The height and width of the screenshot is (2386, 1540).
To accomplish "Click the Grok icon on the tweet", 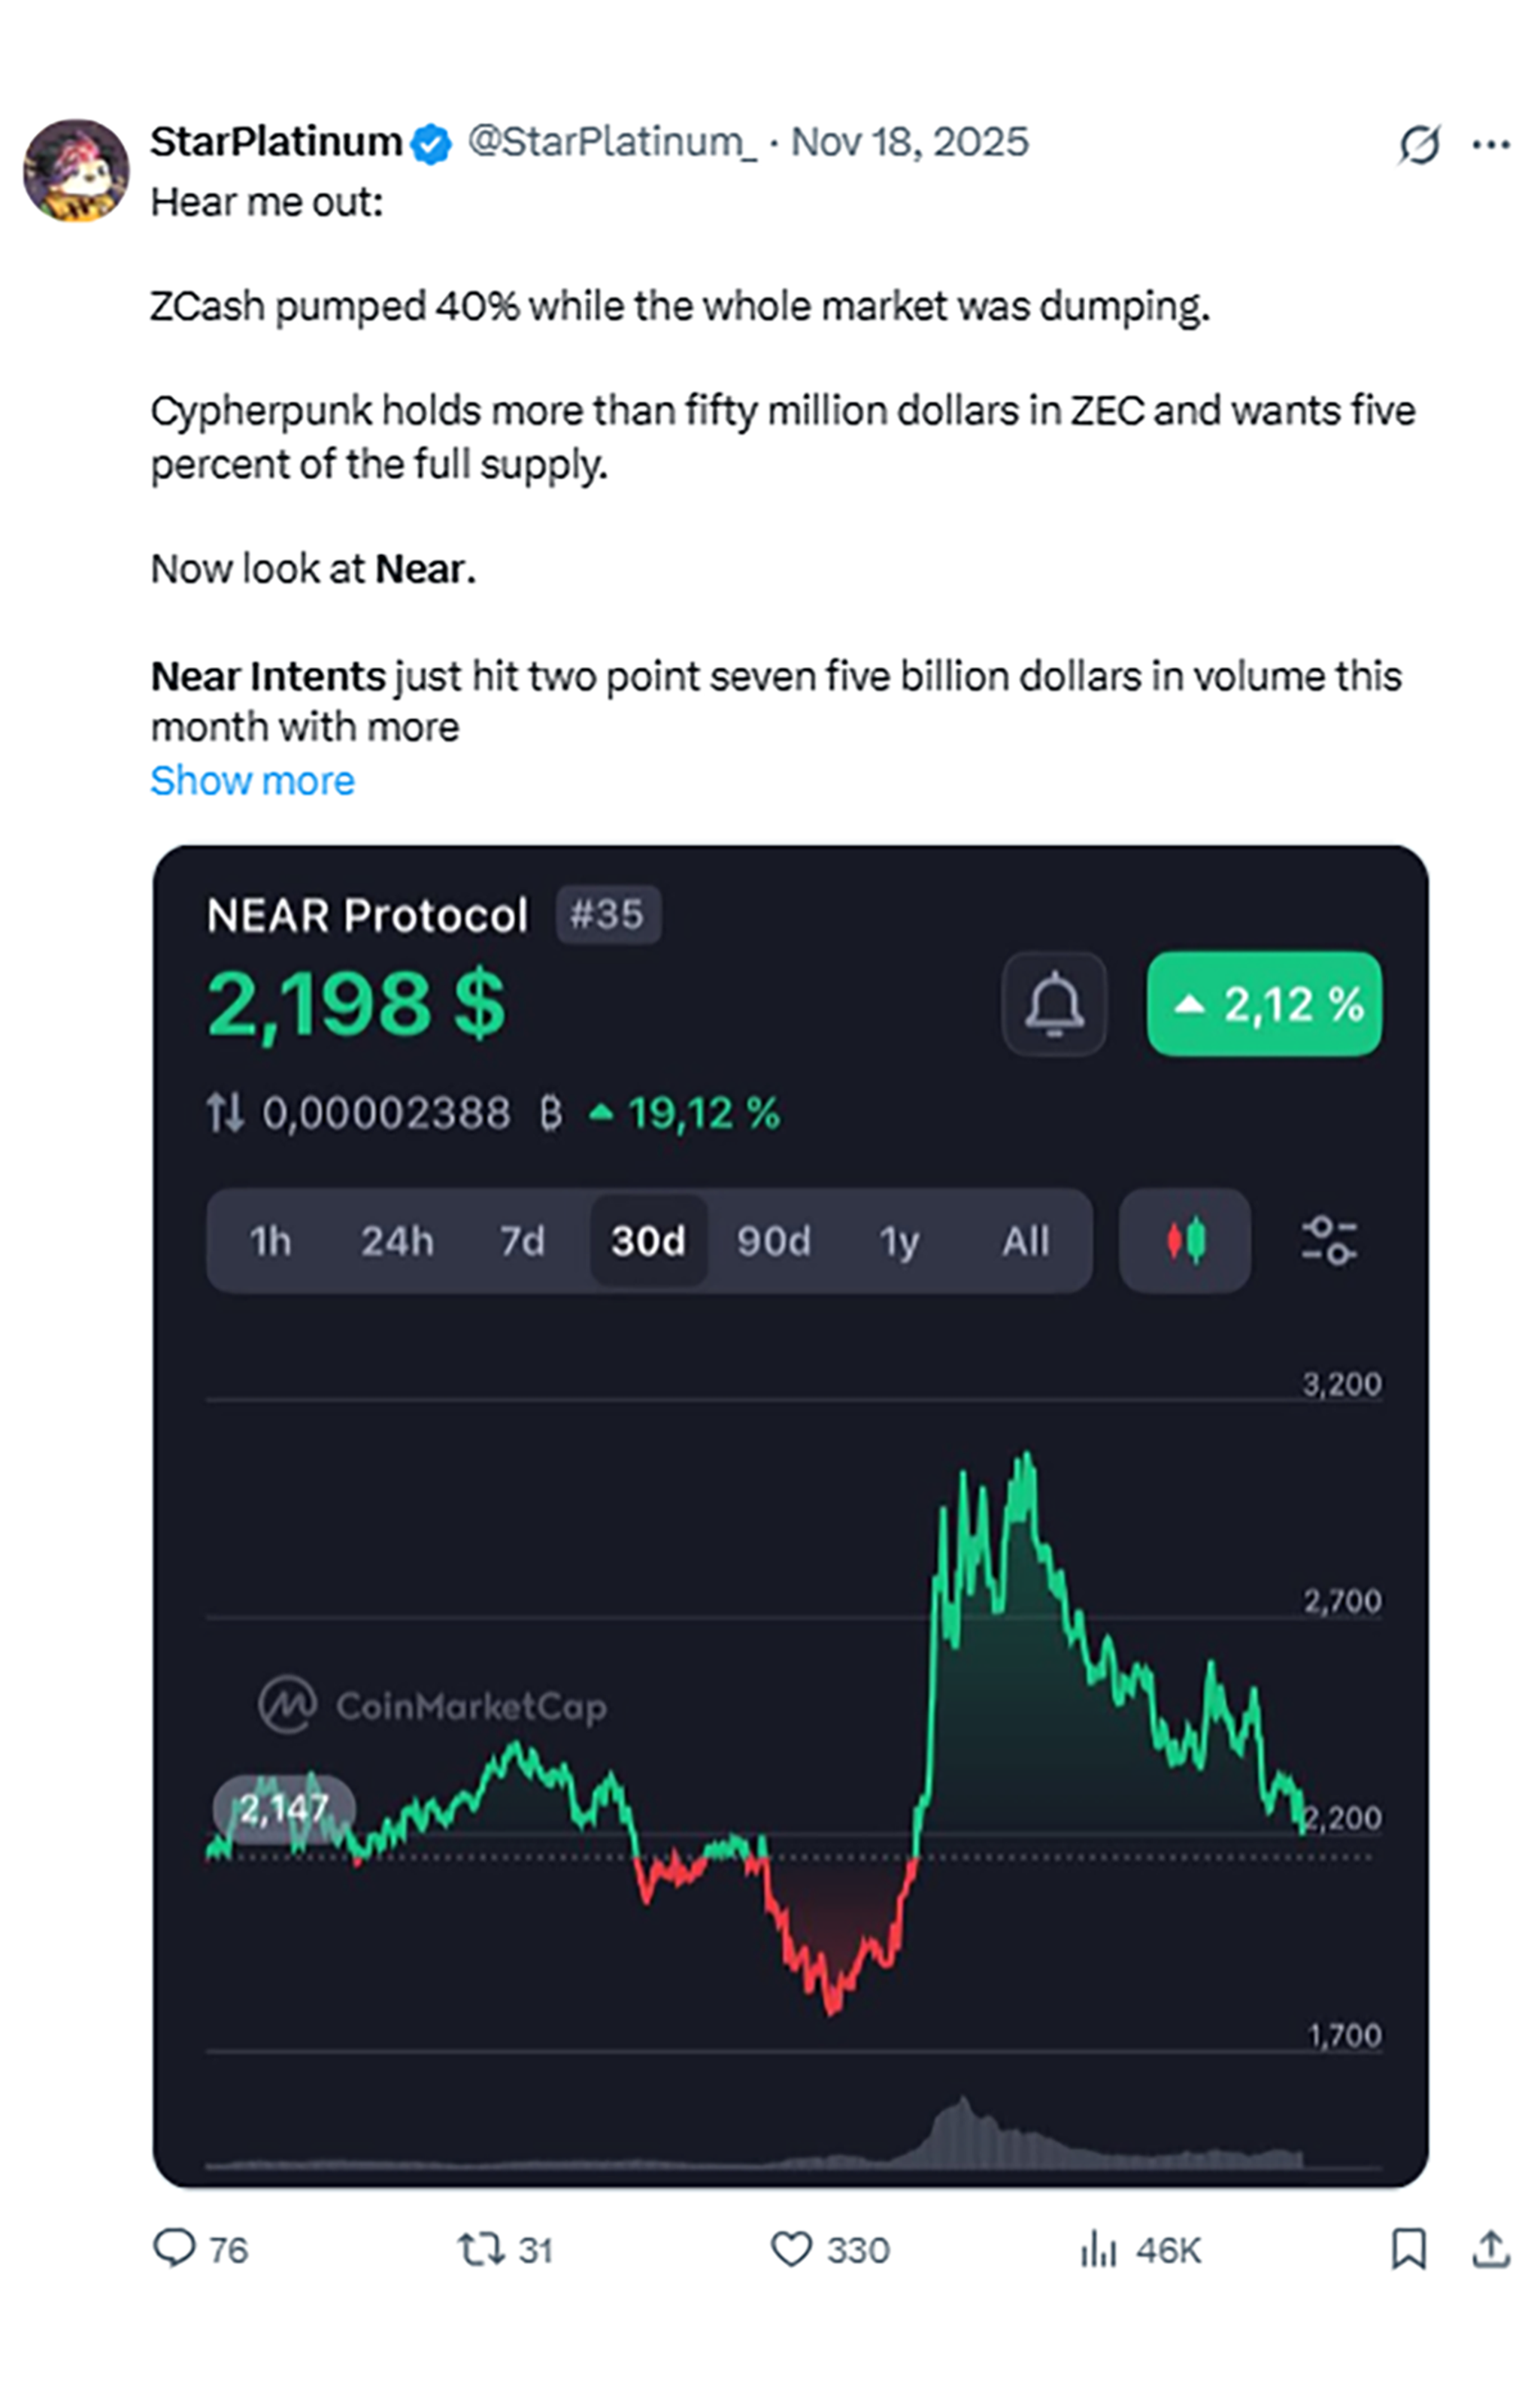I will point(1419,144).
